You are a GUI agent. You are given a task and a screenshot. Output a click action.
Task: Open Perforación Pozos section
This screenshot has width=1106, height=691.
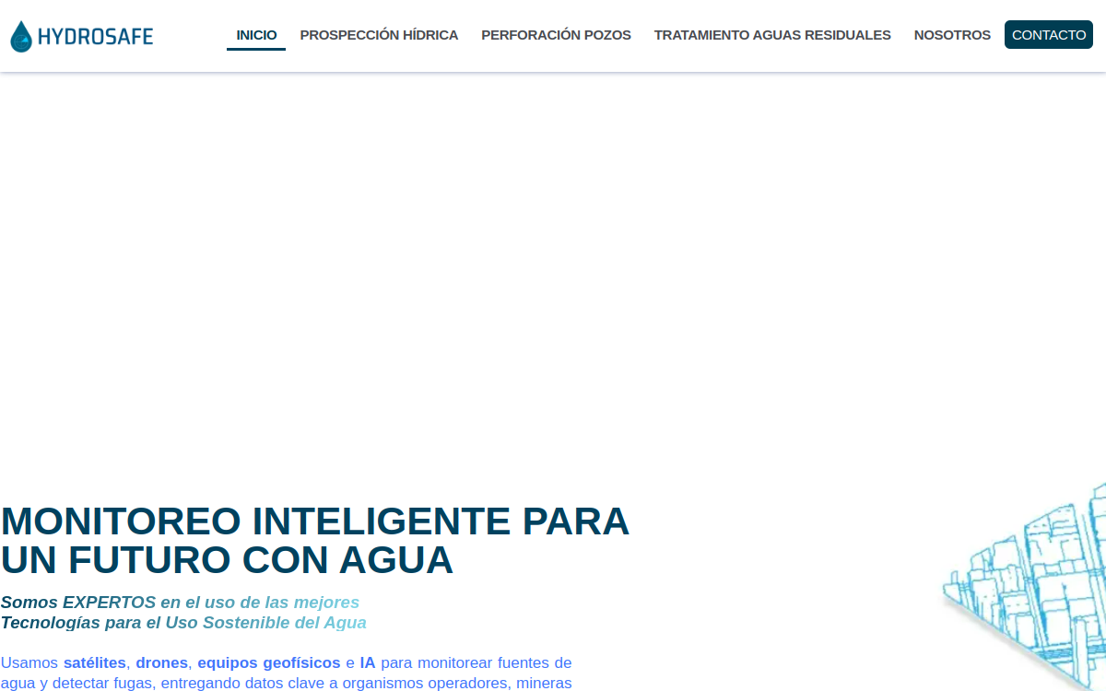tap(556, 35)
